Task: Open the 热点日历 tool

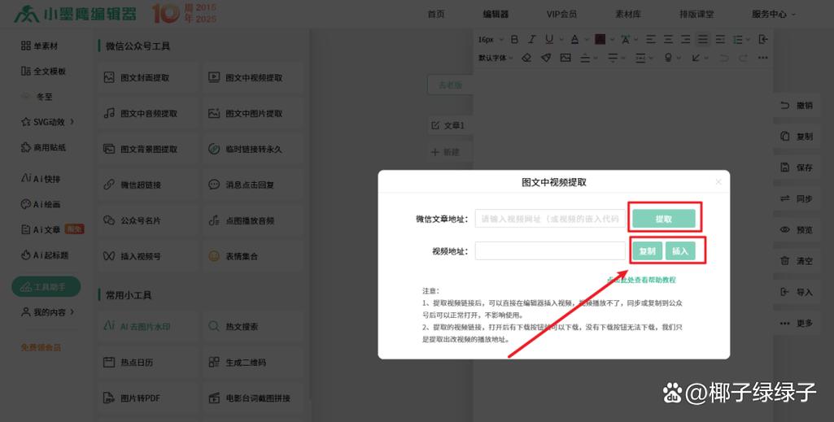Action: point(148,362)
